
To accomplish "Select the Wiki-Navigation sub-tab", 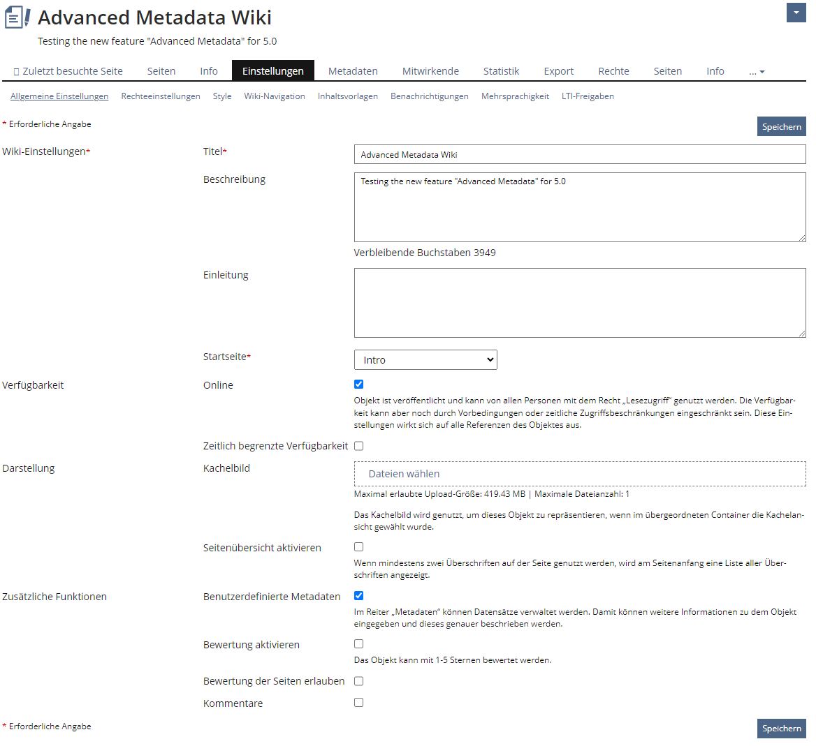I will coord(275,96).
